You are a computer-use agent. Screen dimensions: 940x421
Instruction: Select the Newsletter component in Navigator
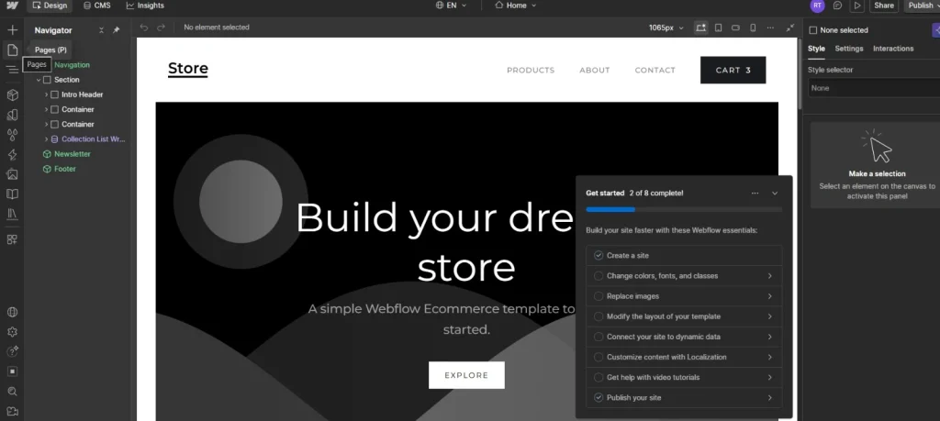click(72, 154)
